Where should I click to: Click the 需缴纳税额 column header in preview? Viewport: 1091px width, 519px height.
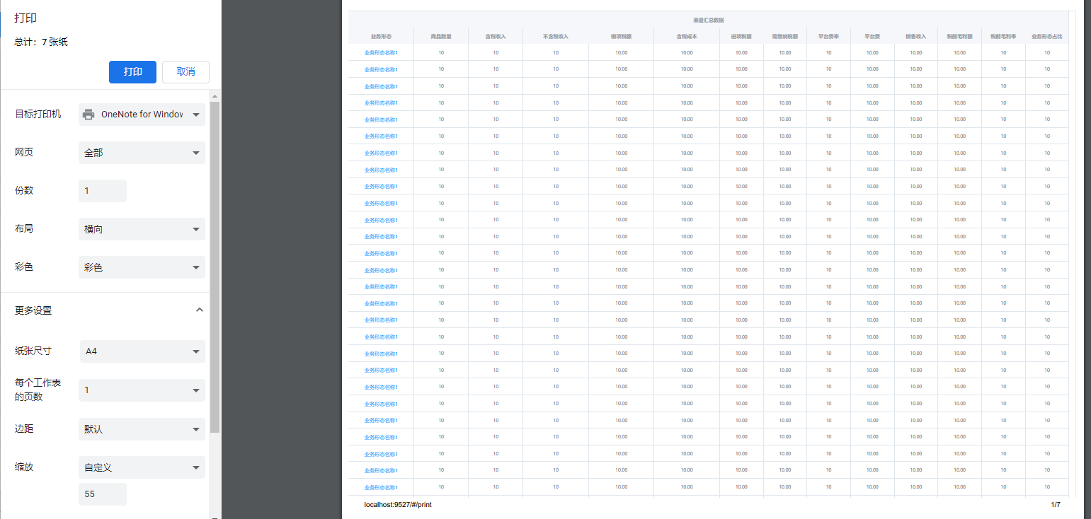pyautogui.click(x=785, y=36)
